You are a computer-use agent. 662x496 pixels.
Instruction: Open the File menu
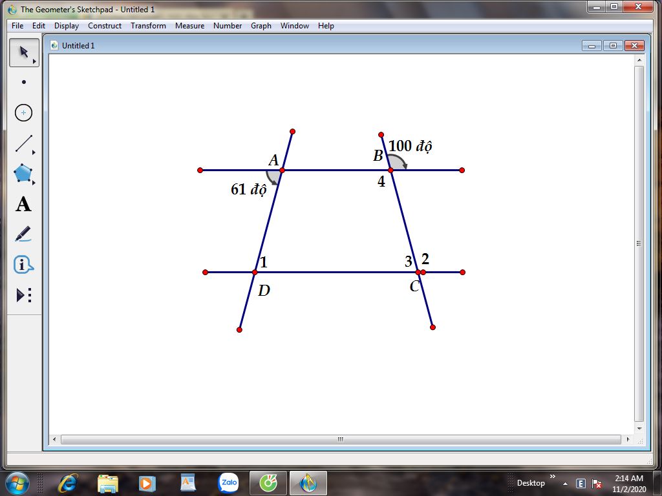click(17, 26)
